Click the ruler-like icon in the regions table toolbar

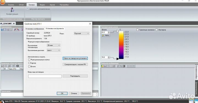[x=17, y=66]
